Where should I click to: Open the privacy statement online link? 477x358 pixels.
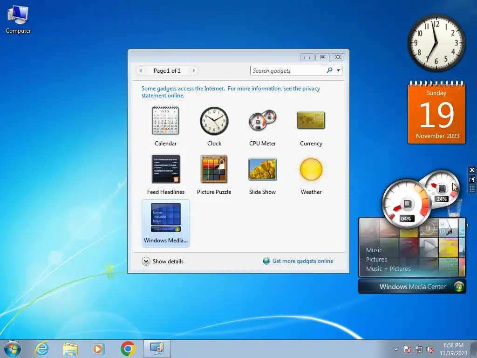point(231,92)
